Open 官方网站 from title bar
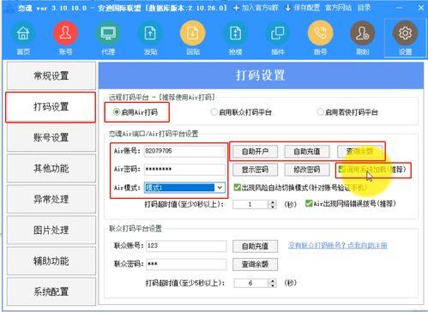 (x=338, y=8)
